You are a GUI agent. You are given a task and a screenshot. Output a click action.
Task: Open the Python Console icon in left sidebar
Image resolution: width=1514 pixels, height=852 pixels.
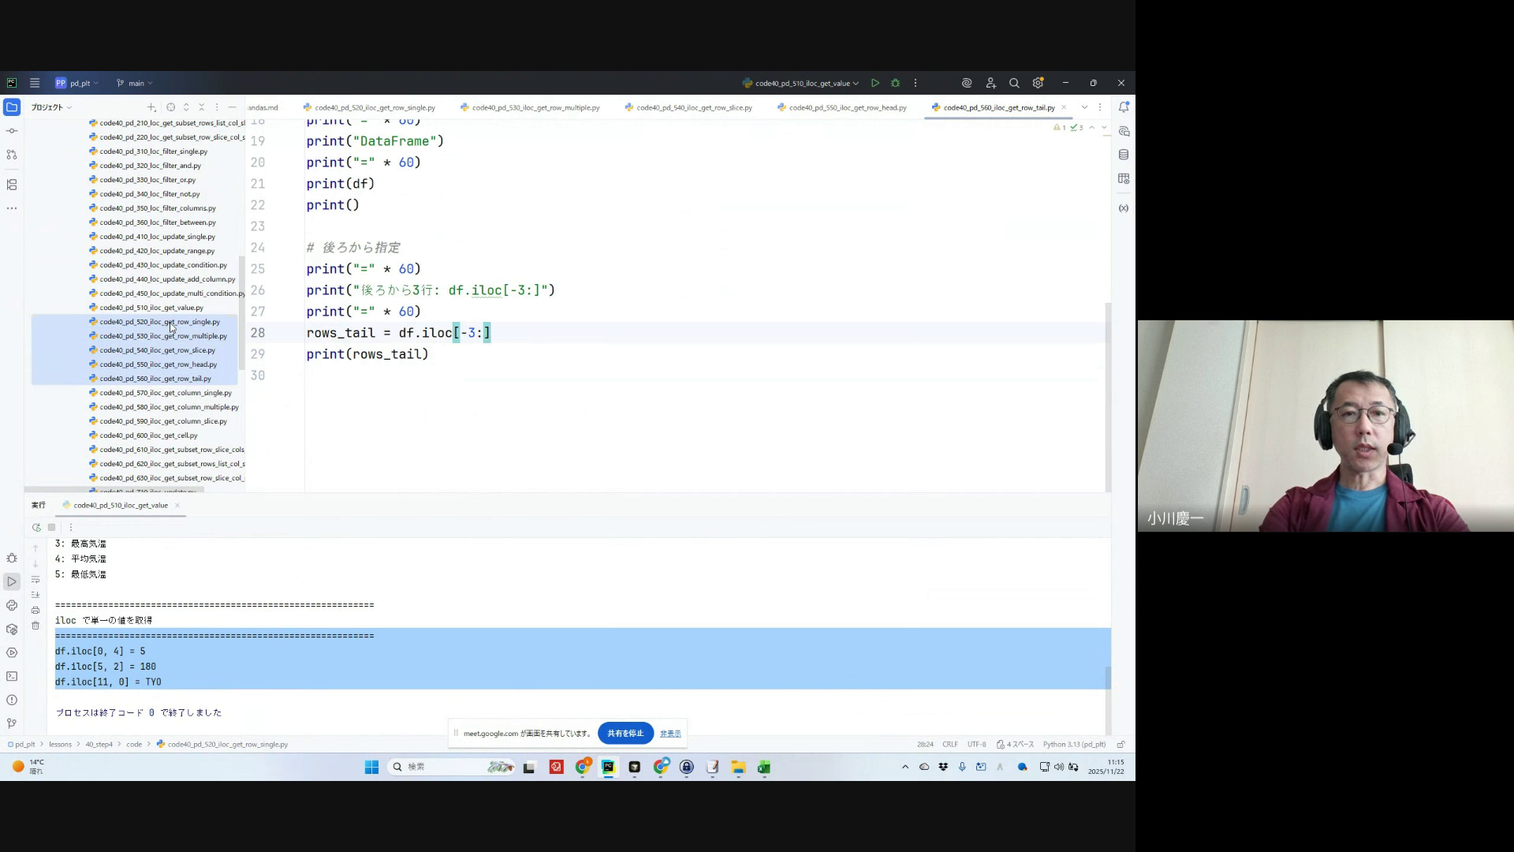pos(12,605)
